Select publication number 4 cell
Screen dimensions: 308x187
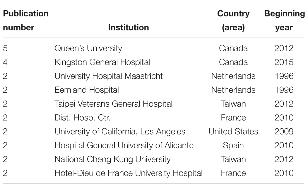click(x=5, y=62)
